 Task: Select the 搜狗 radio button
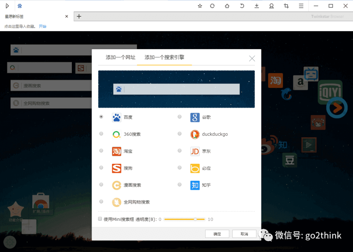pyautogui.click(x=101, y=168)
